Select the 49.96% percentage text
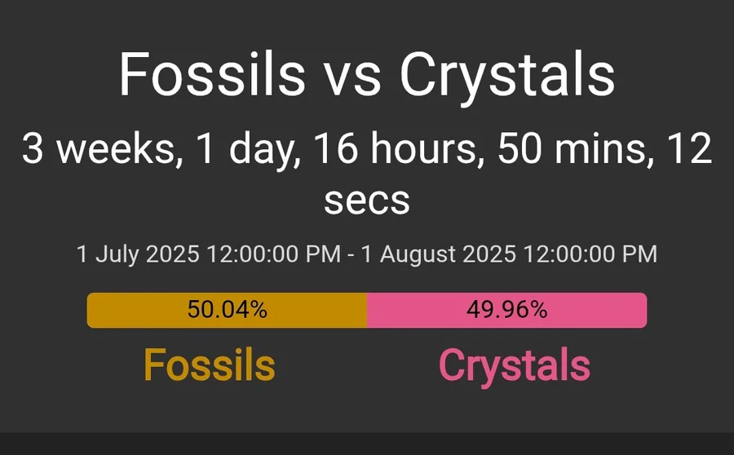The height and width of the screenshot is (455, 734). [x=507, y=309]
